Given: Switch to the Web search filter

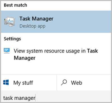Looking at the screenshot, I should click(x=84, y=83).
